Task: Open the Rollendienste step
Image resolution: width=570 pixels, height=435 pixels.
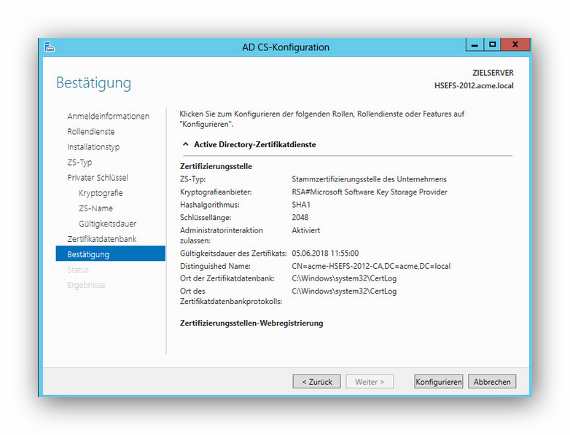Action: coord(90,132)
